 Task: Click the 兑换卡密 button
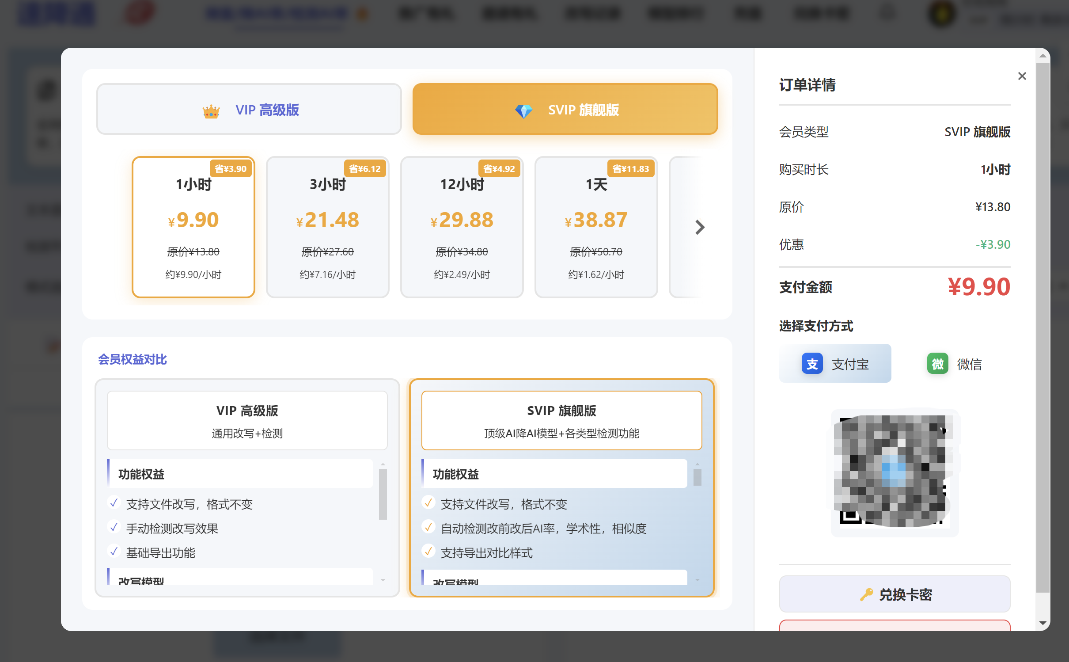point(895,594)
